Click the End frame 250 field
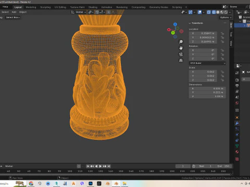The height and width of the screenshot is (187, 250). [x=223, y=166]
